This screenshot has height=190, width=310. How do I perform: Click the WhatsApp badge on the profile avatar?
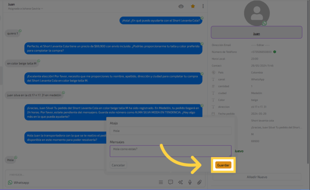tap(265, 23)
